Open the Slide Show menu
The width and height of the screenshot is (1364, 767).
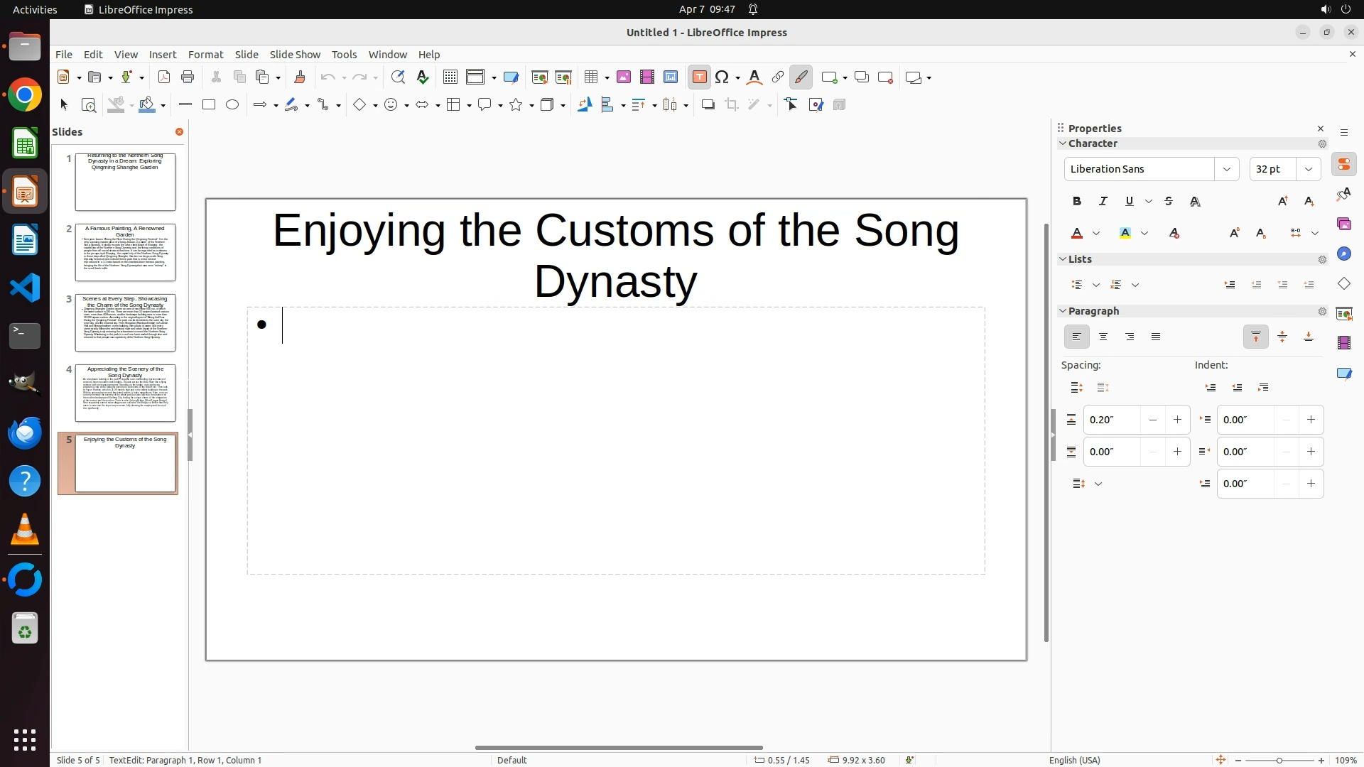[295, 55]
